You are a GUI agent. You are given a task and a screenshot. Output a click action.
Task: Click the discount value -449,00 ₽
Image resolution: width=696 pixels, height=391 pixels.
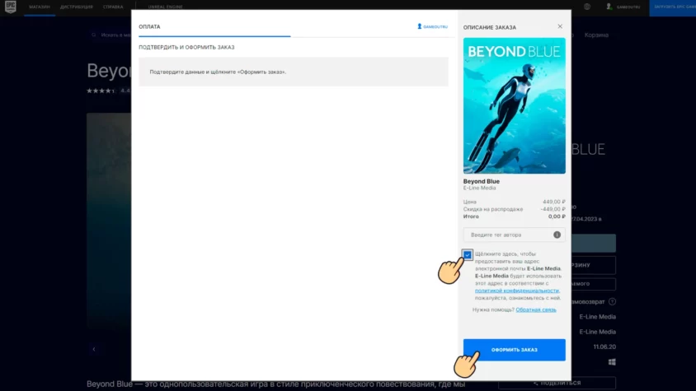click(x=553, y=209)
